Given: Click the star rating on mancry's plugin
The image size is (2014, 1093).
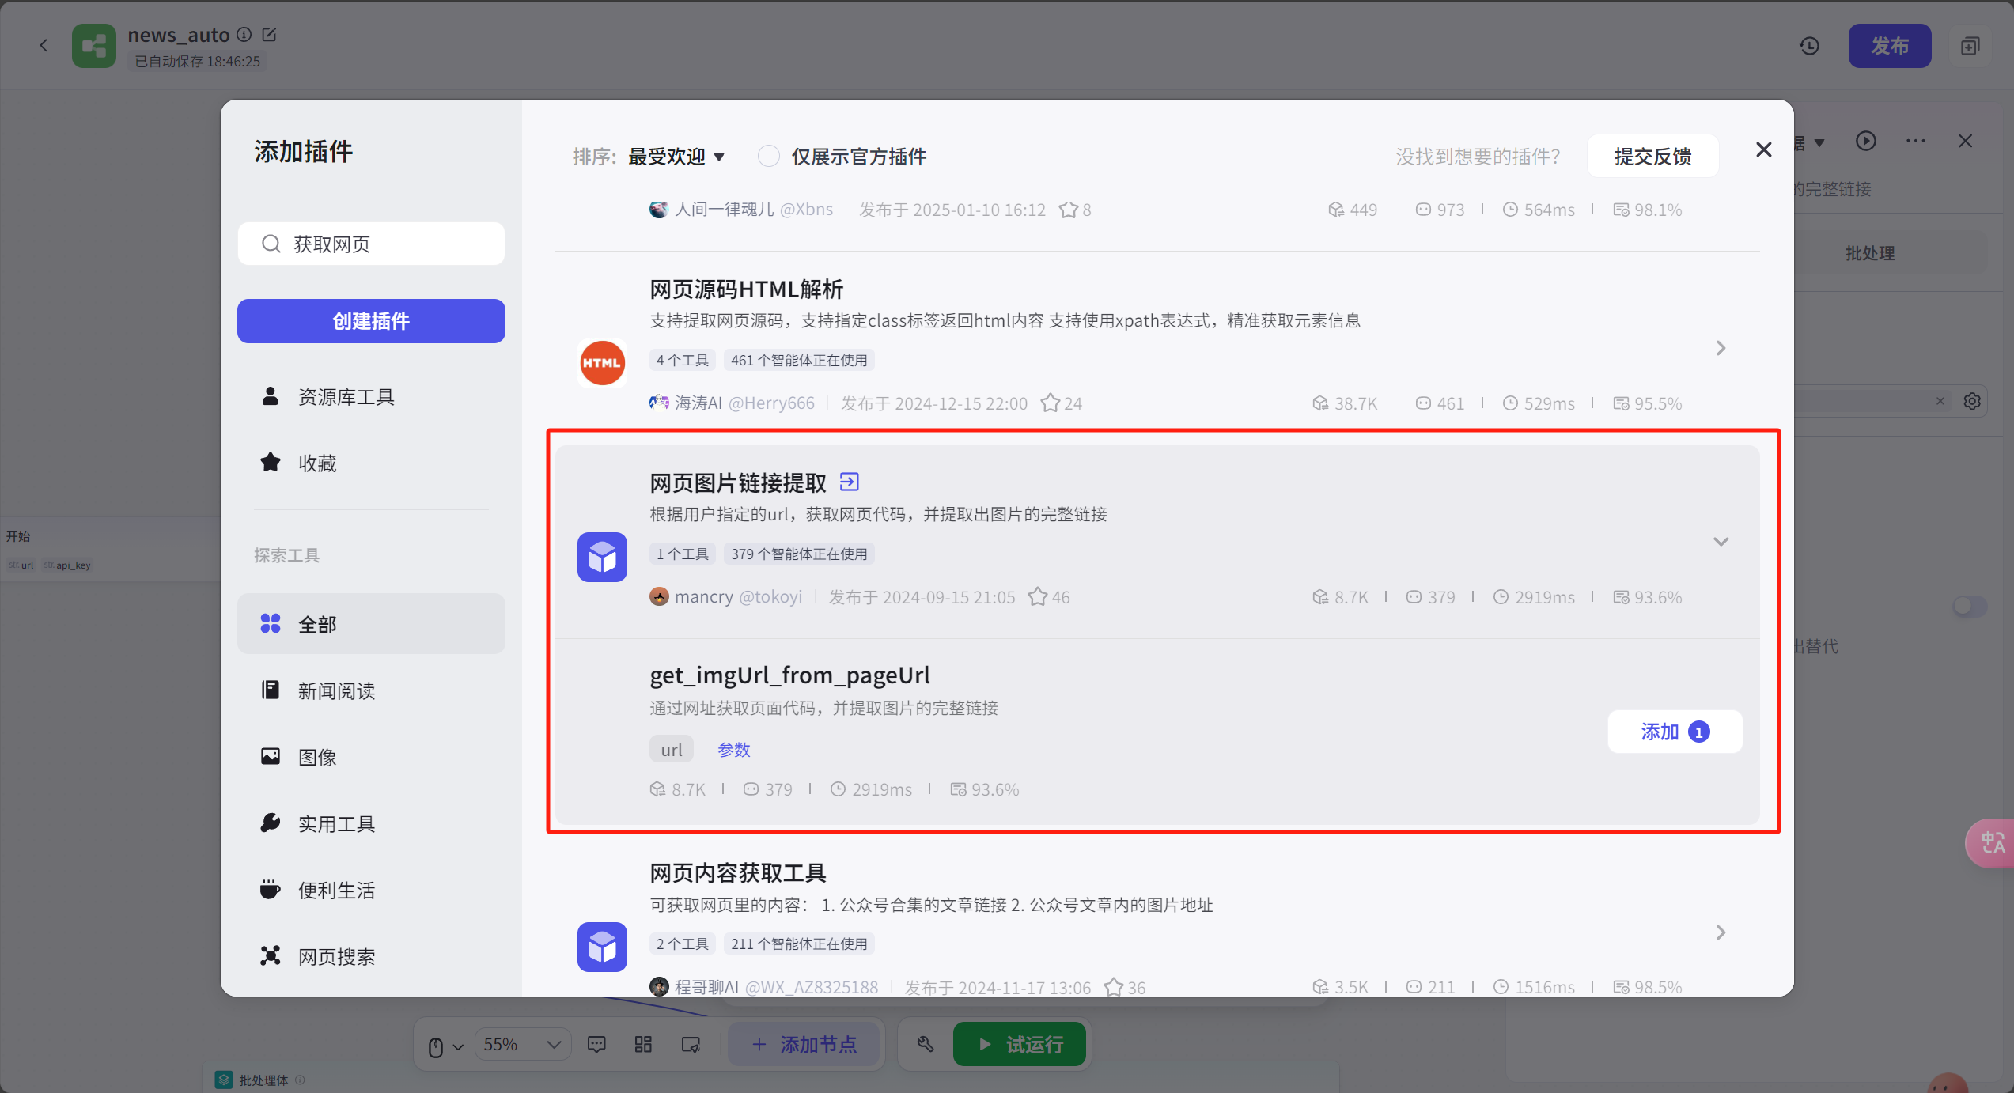Looking at the screenshot, I should tap(1038, 597).
